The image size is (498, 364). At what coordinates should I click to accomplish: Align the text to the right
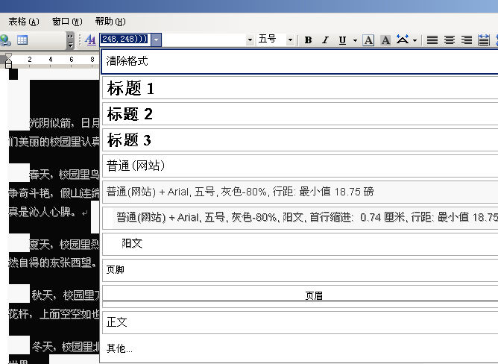(467, 40)
